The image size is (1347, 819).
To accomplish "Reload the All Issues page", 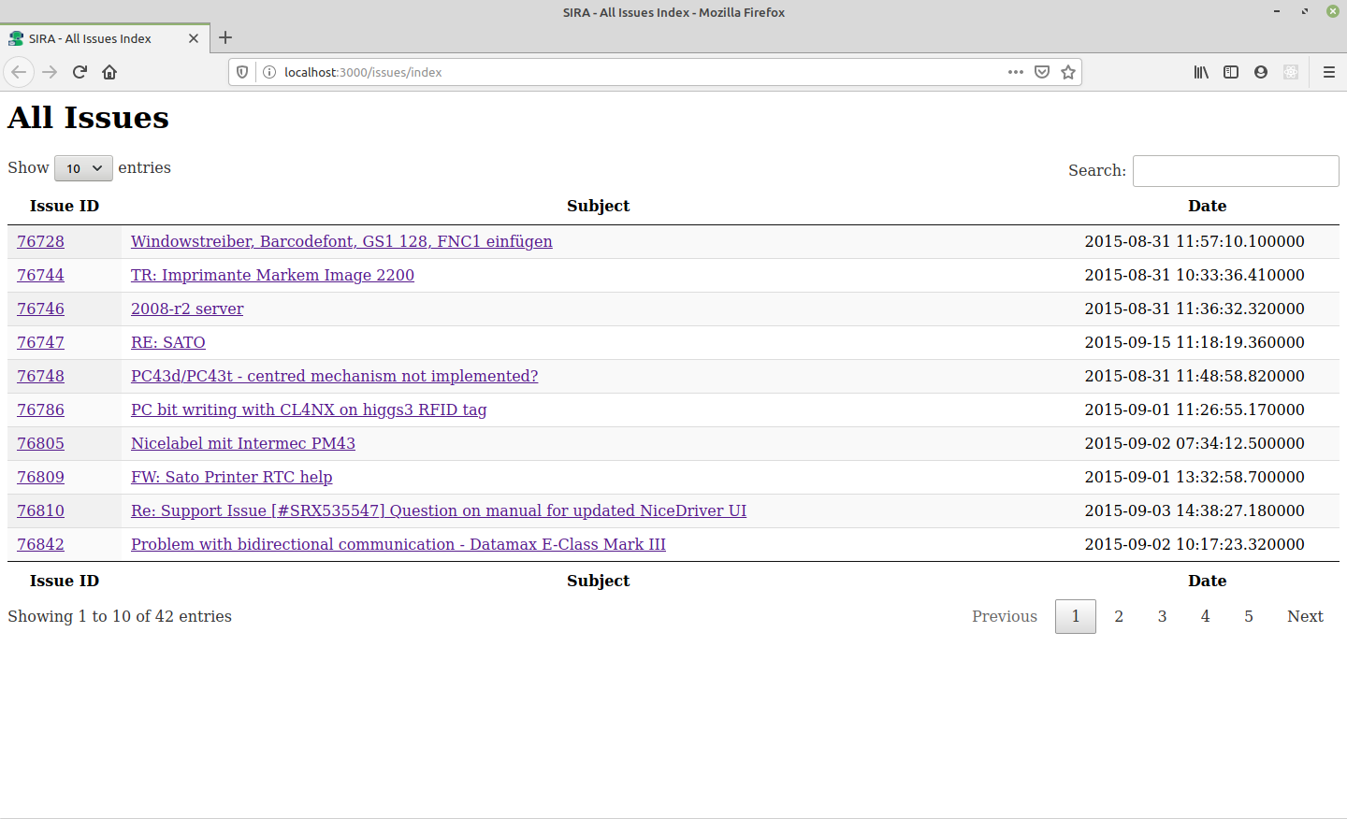I will 80,71.
